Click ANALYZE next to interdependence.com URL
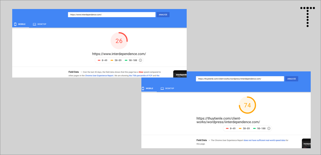This screenshot has height=155, width=321. pyautogui.click(x=163, y=15)
